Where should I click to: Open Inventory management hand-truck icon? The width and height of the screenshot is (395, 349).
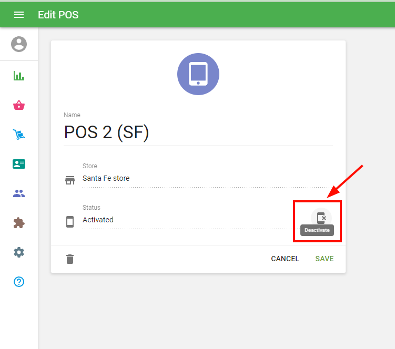19,135
